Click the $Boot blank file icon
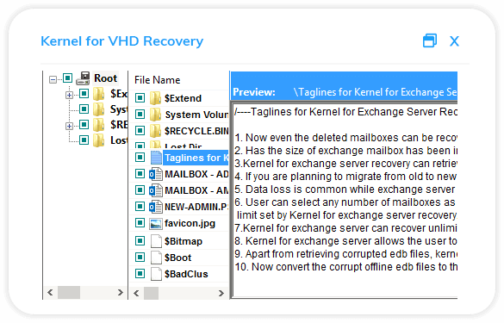Screen dimensions: 504x323 [156, 258]
